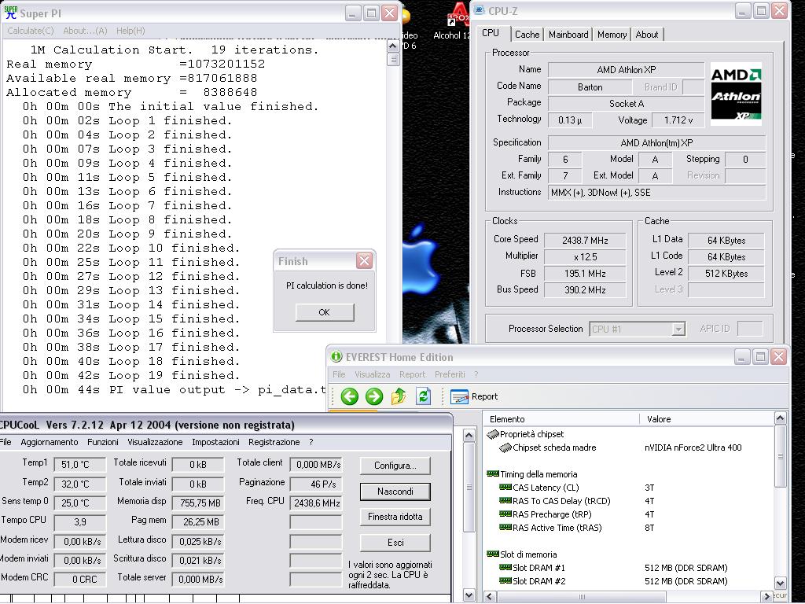Click the Finestra ridotta button
The image size is (805, 604).
(395, 517)
